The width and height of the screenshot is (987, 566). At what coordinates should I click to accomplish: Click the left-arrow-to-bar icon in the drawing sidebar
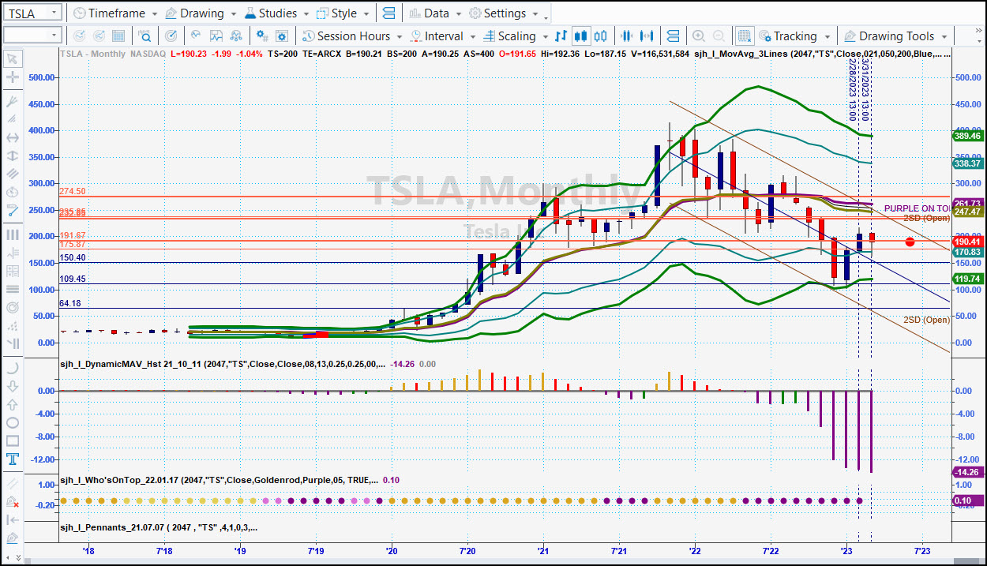pos(12,519)
